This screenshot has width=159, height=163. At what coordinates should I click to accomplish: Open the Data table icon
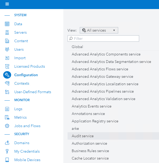7,24
